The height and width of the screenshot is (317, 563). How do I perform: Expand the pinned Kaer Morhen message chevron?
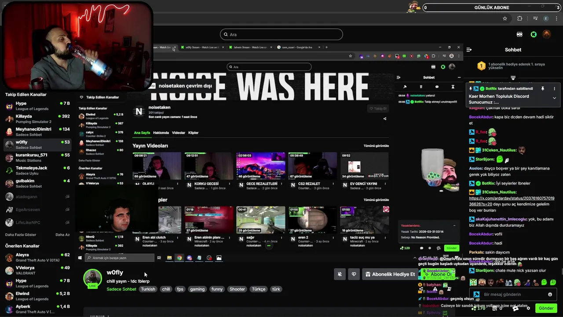coord(554,98)
